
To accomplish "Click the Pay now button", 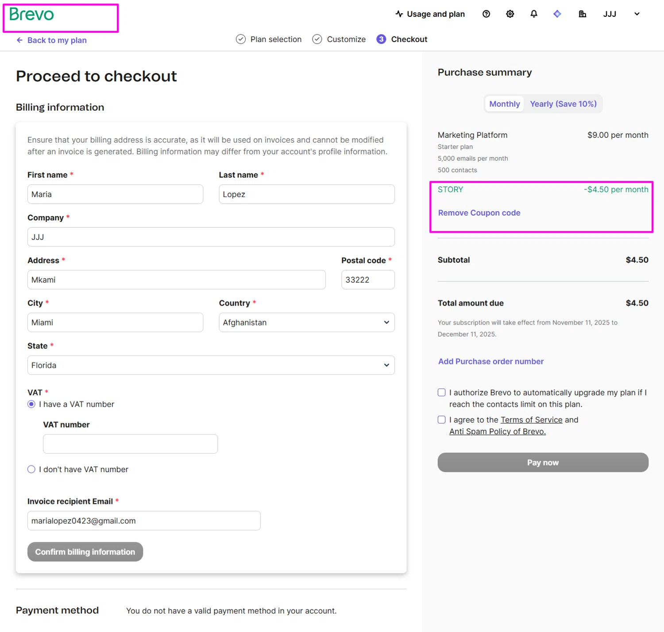I will pos(543,462).
